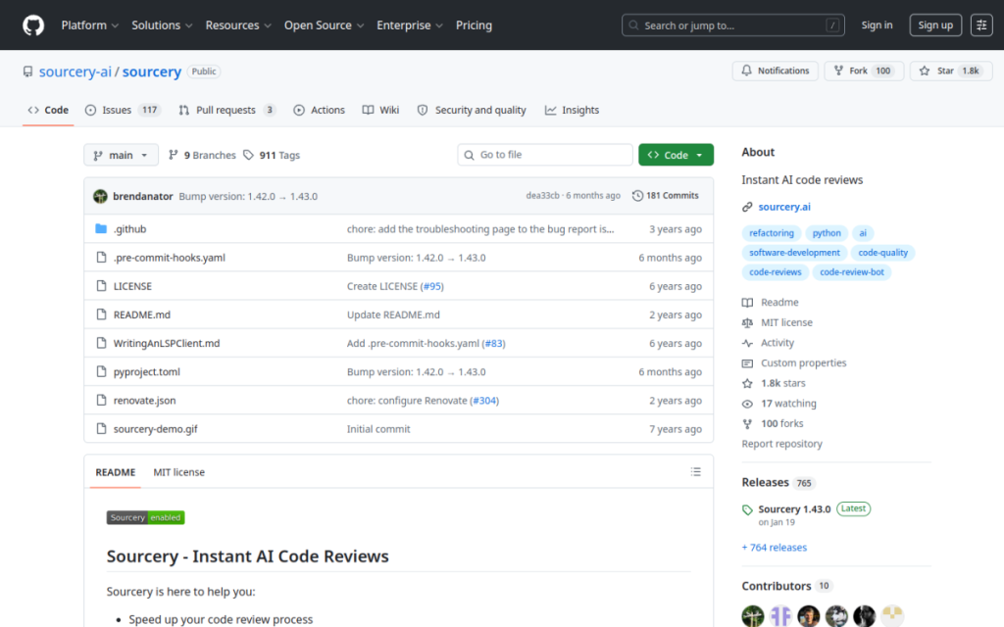Open pull request #304 link
The image size is (1004, 627).
coord(484,401)
